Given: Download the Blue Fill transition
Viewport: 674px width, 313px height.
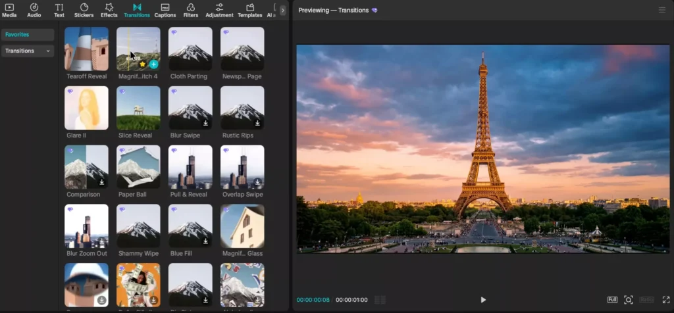Looking at the screenshot, I should (x=205, y=241).
